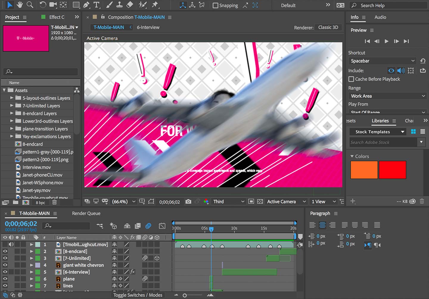Open the Libraries panel menu
Image resolution: width=429 pixels, height=299 pixels.
click(x=394, y=121)
